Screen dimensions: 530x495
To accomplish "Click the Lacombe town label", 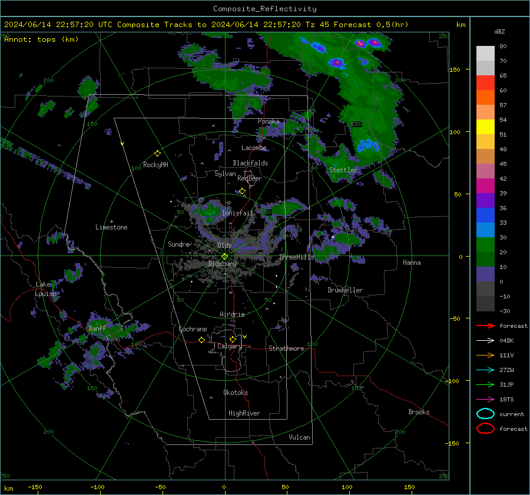I will click(254, 148).
